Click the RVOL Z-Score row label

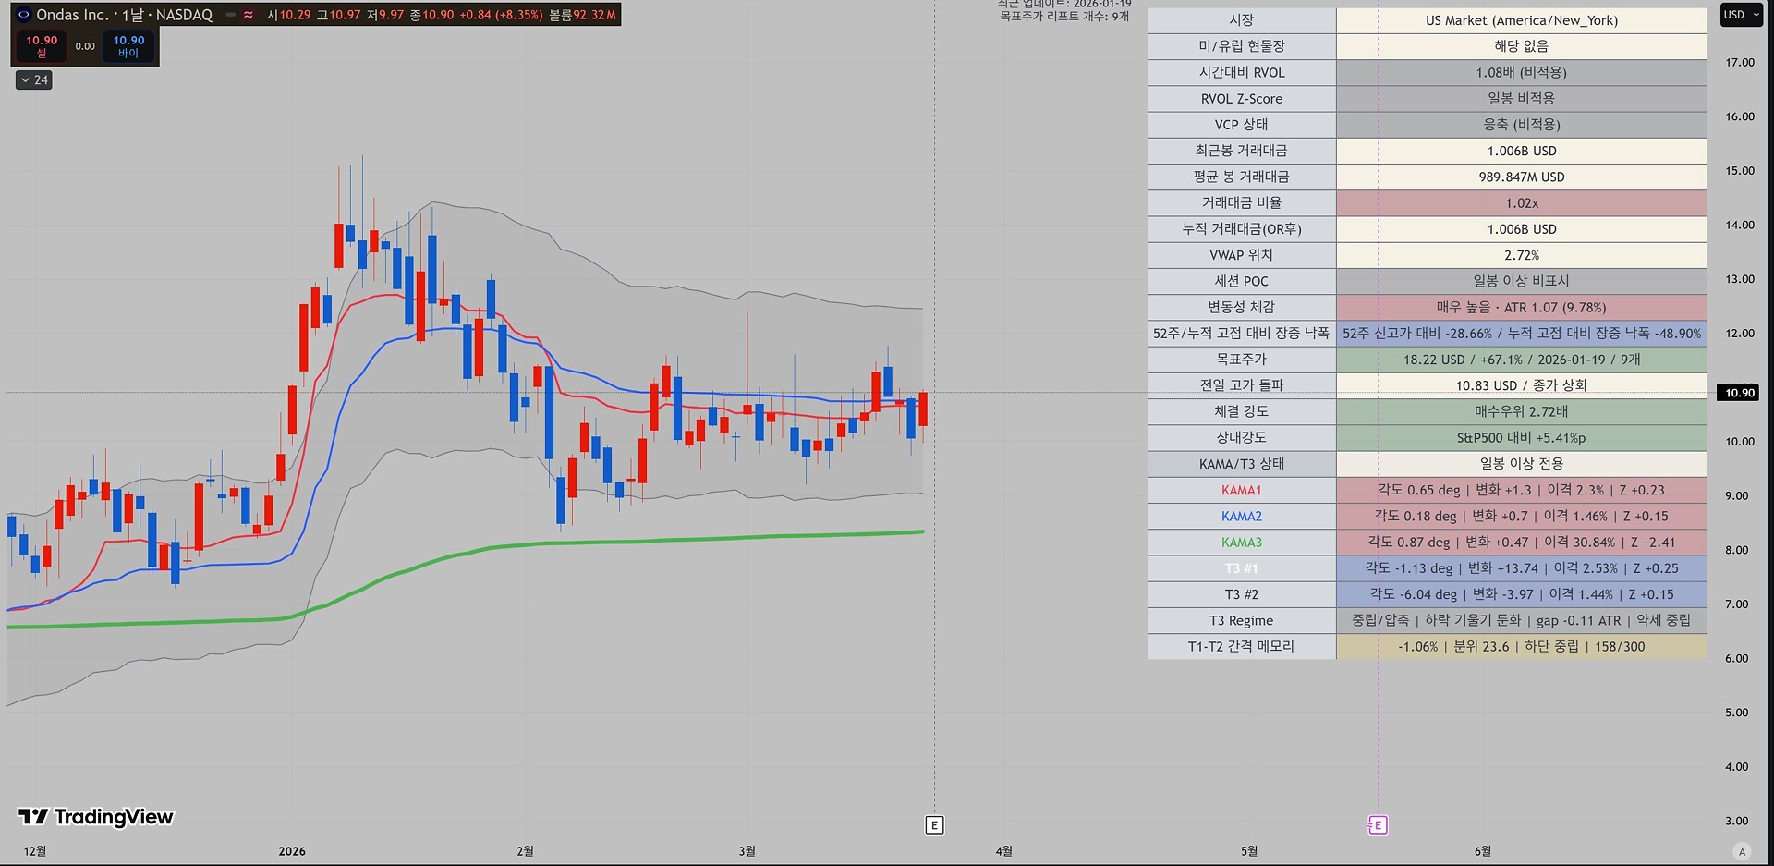coord(1241,98)
